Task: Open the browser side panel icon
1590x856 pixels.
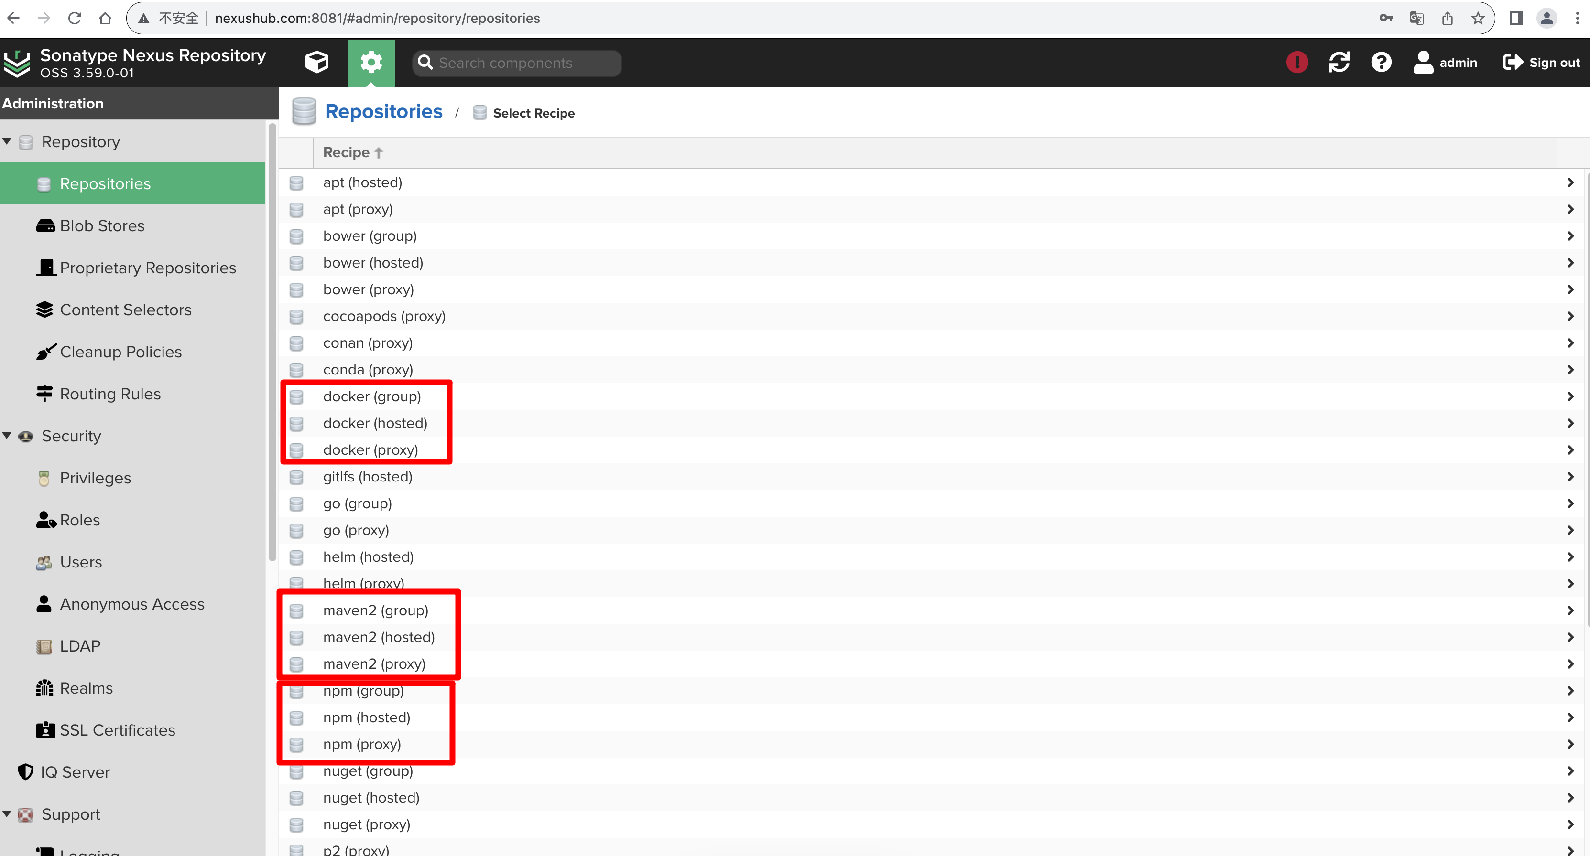Action: tap(1516, 18)
